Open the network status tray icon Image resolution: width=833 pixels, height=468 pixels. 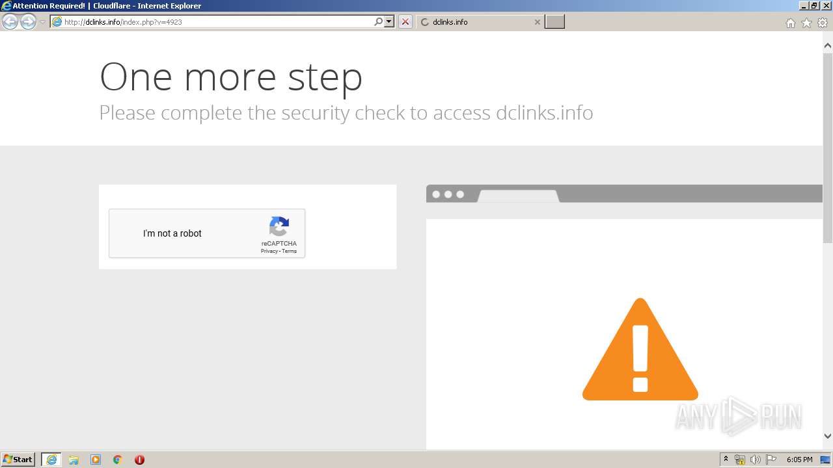click(x=740, y=460)
